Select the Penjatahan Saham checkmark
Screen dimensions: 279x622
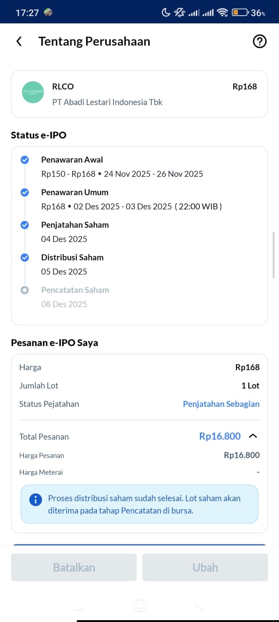25,225
